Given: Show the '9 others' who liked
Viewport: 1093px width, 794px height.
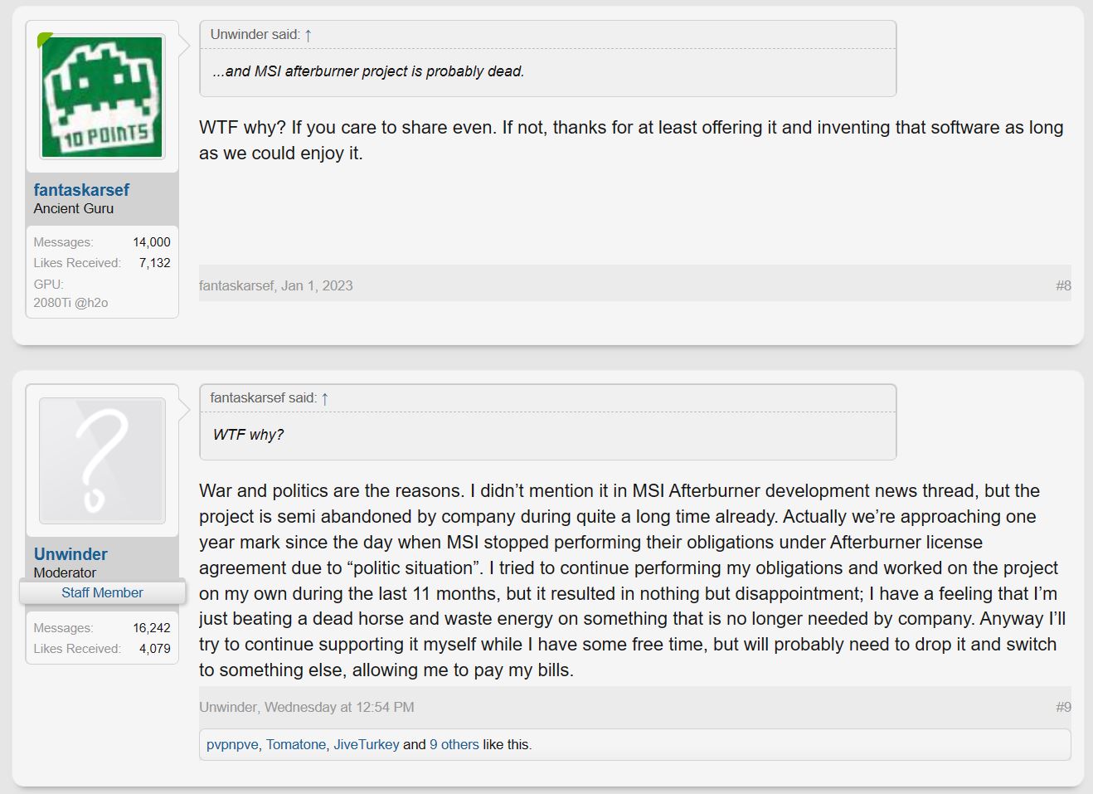Looking at the screenshot, I should click(454, 744).
